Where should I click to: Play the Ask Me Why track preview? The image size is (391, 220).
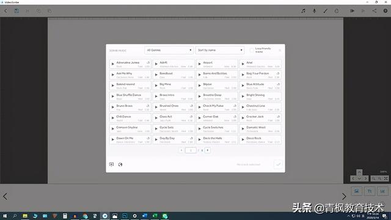click(x=112, y=75)
